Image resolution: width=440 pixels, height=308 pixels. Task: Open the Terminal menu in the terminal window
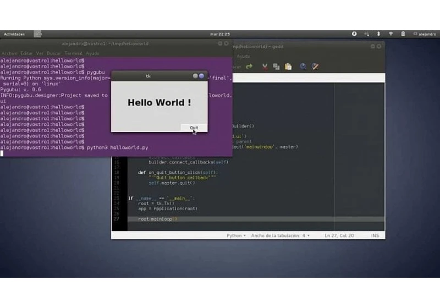[74, 53]
